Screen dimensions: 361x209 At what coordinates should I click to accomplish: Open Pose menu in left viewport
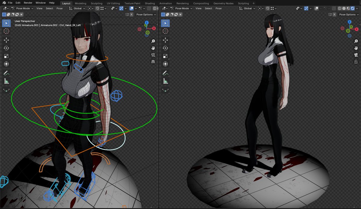60,8
